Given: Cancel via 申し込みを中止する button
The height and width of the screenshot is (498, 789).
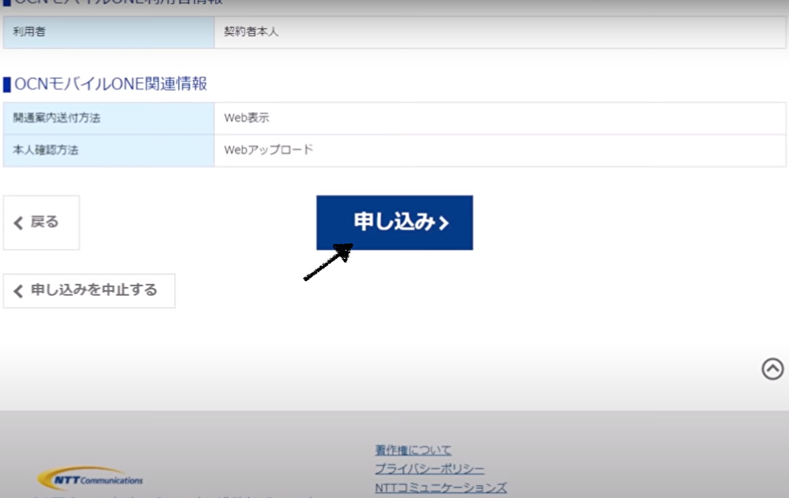Looking at the screenshot, I should pyautogui.click(x=89, y=290).
